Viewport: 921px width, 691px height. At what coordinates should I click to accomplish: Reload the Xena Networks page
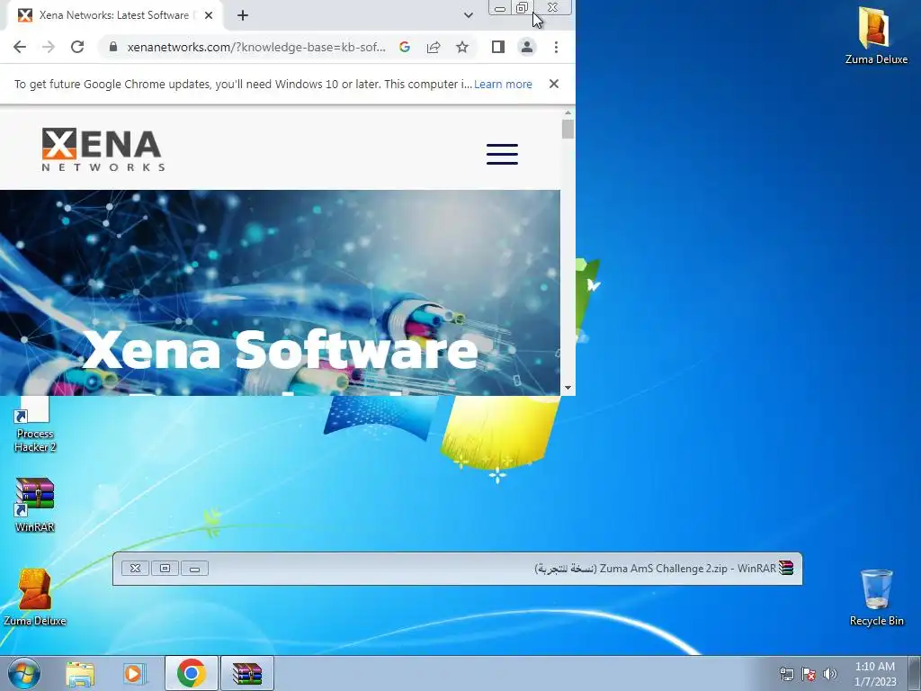[77, 47]
